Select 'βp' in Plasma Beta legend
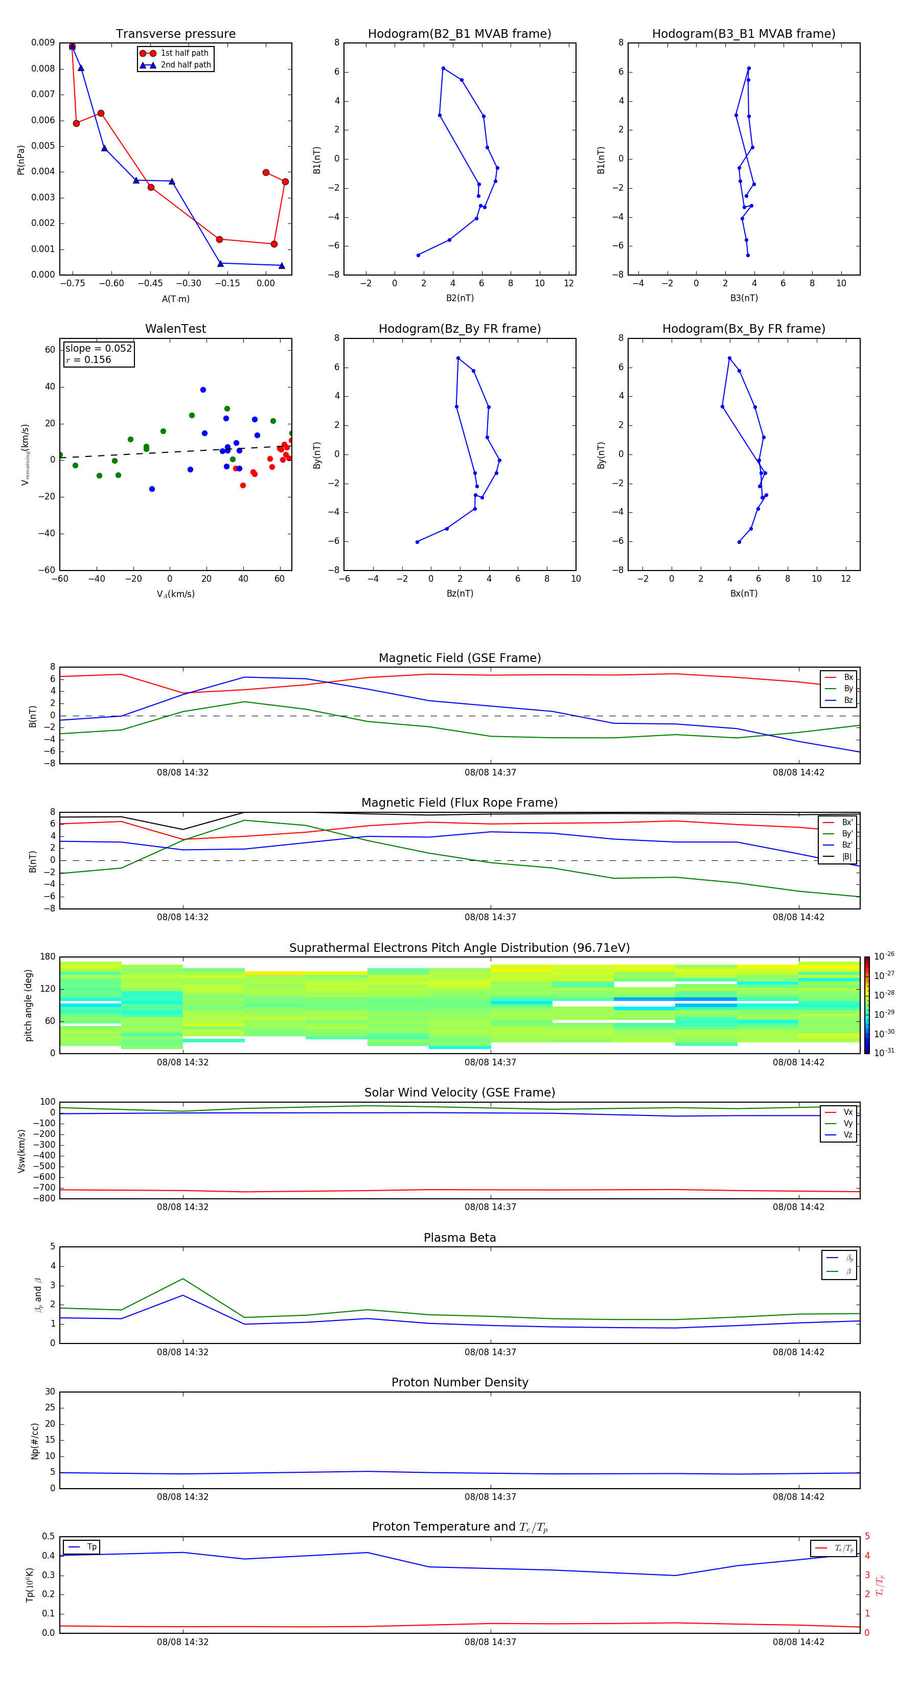 coord(839,1258)
